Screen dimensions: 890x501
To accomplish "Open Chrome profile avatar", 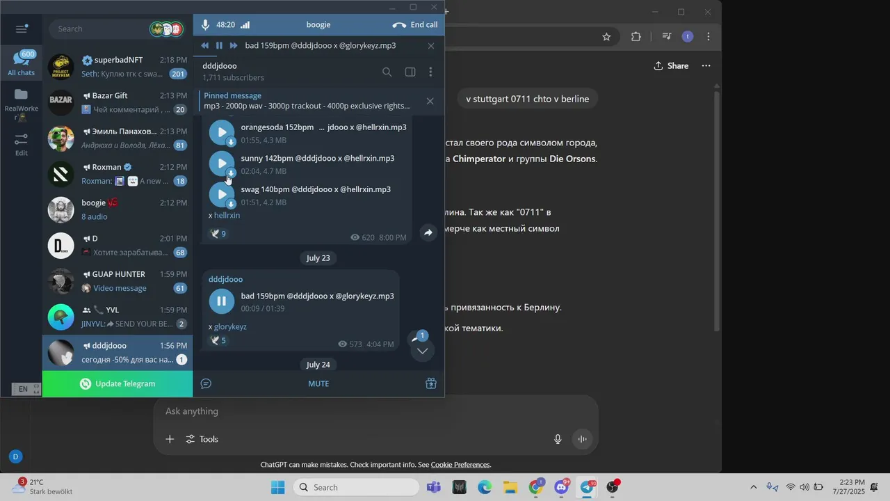I will 688,37.
